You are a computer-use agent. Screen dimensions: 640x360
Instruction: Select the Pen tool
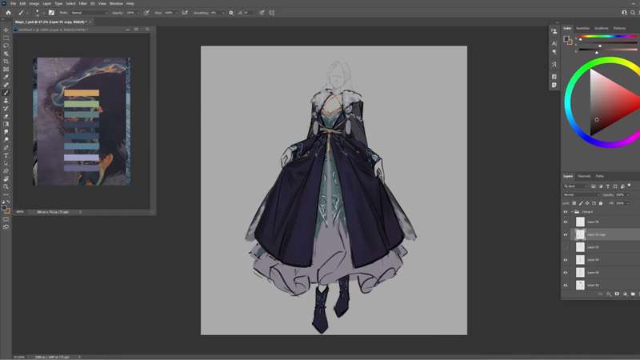[6, 147]
